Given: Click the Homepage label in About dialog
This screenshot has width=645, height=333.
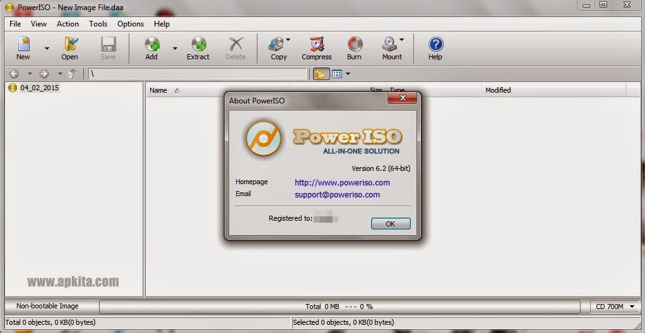Looking at the screenshot, I should point(252,182).
